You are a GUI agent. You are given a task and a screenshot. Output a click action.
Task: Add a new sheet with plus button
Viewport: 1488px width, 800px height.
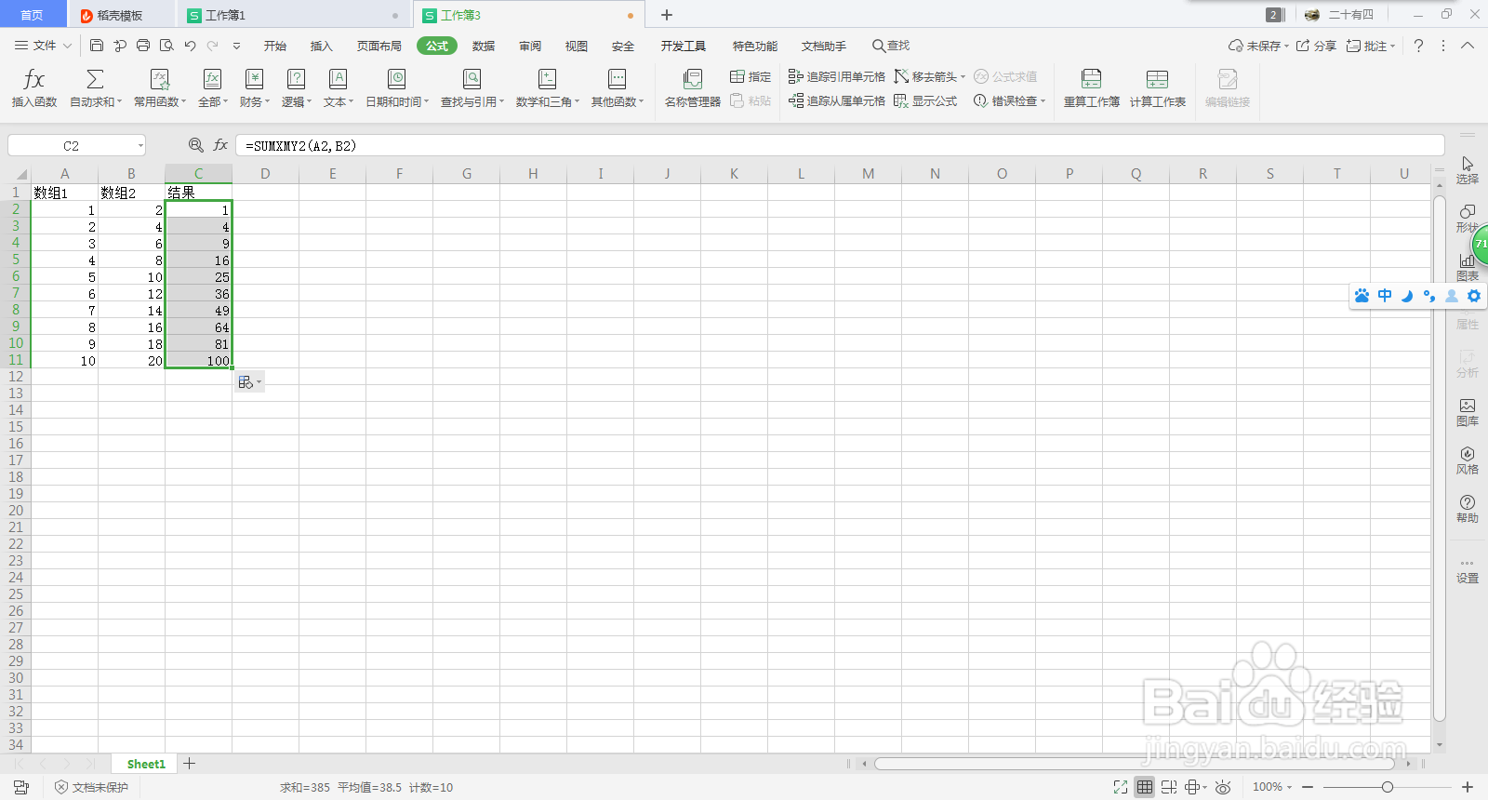(x=190, y=764)
